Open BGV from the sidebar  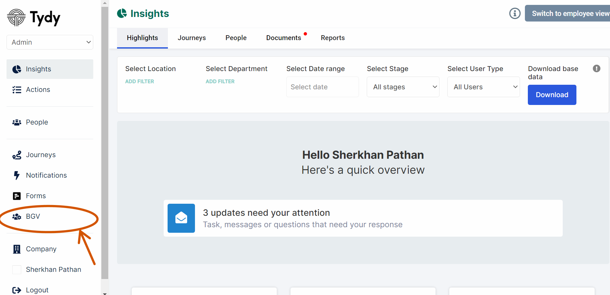[x=50, y=216]
